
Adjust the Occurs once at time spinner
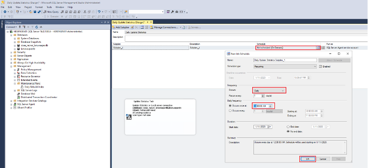pyautogui.click(x=270, y=106)
